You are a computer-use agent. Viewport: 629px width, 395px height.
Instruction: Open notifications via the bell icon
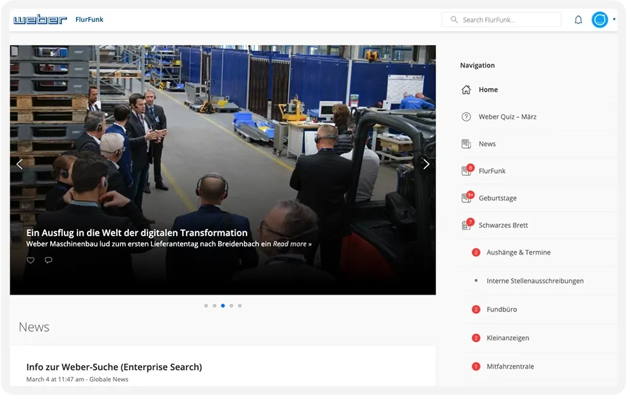tap(578, 20)
